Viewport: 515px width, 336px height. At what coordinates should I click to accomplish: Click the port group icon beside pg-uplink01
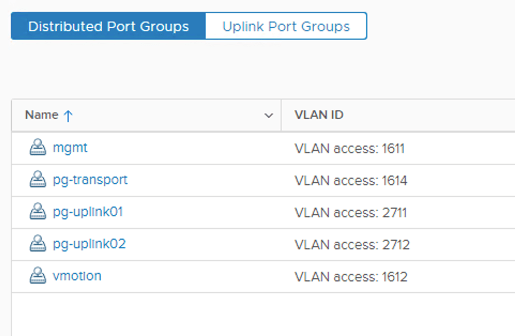37,212
